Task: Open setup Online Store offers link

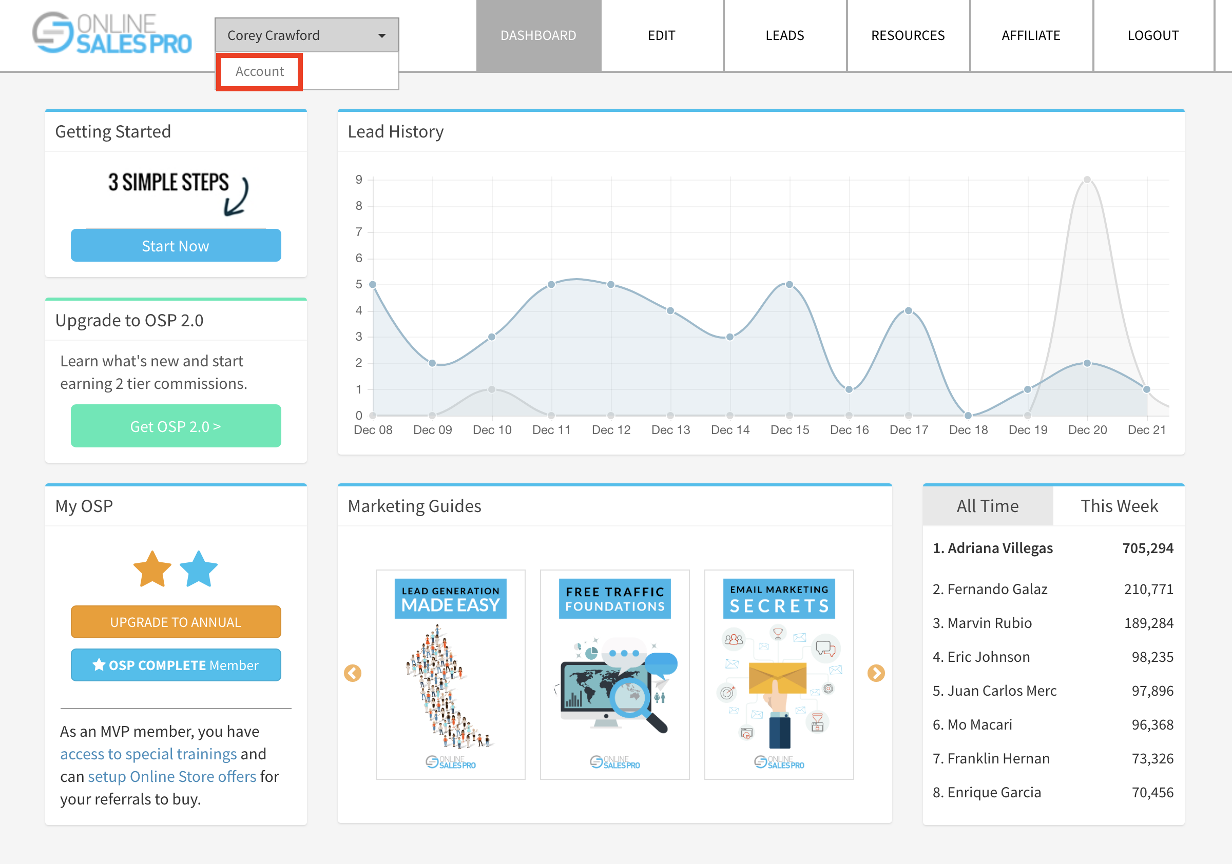Action: 171,777
